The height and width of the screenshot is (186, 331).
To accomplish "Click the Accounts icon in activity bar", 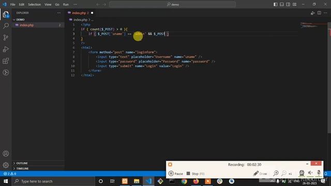I will click(x=6, y=153).
